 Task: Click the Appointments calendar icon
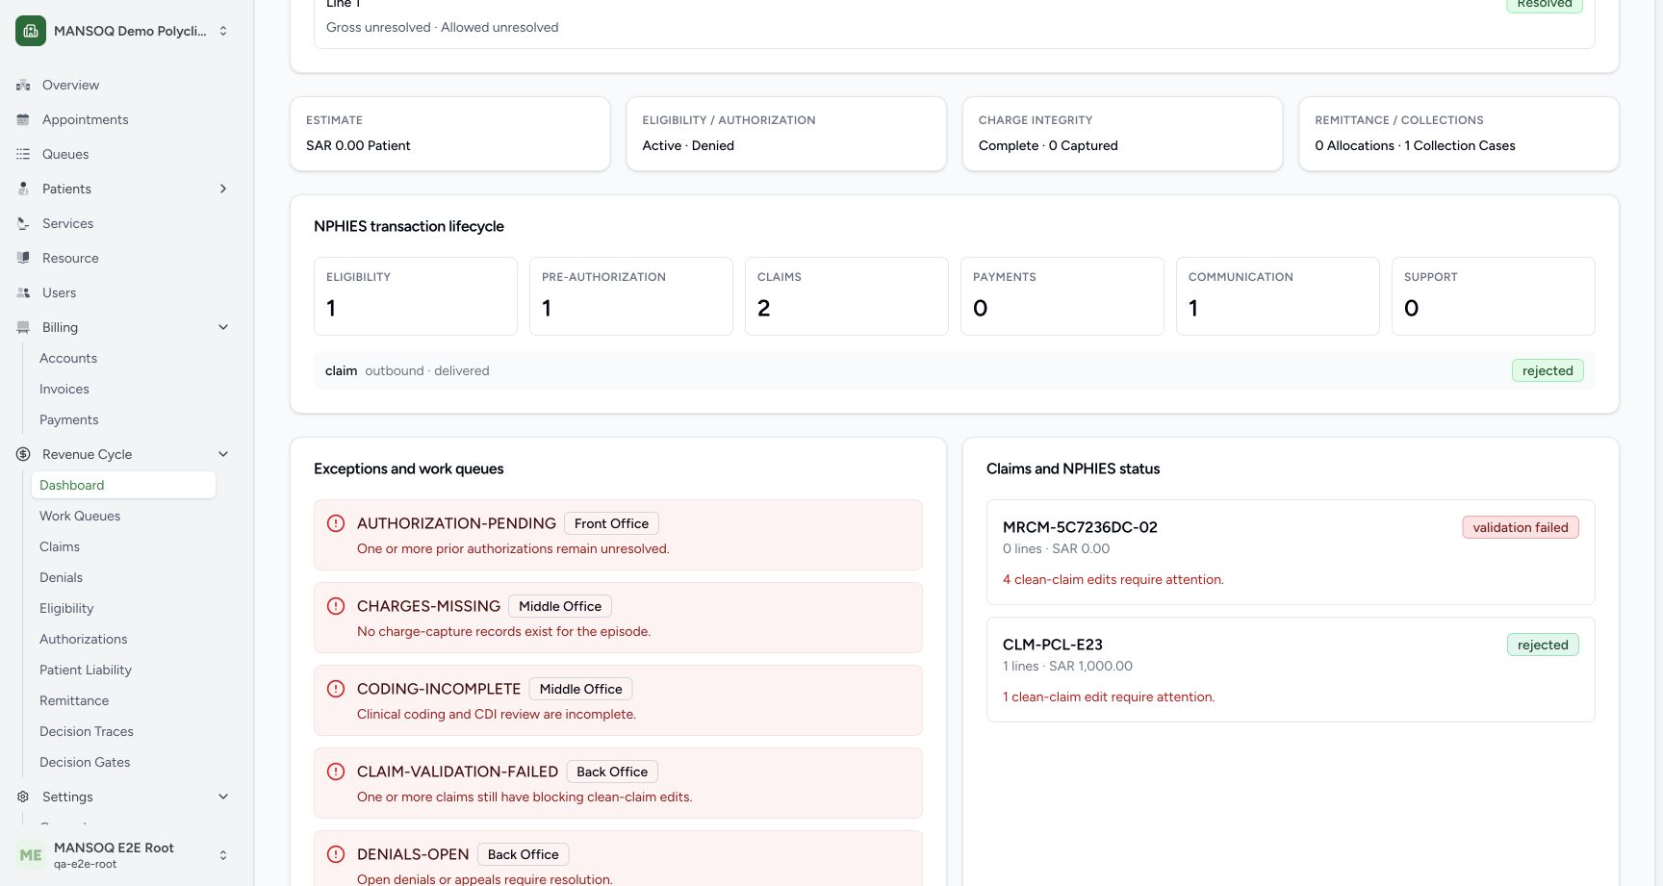point(23,119)
